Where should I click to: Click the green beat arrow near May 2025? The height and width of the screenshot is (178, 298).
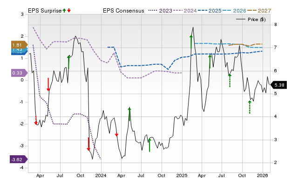pyautogui.click(x=210, y=61)
